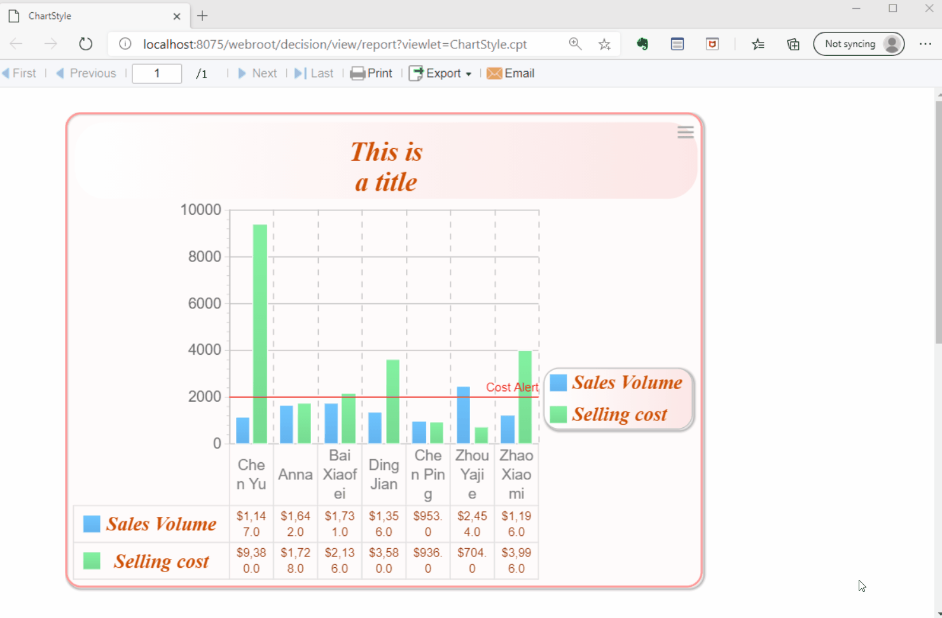Click the Email icon
Image resolution: width=942 pixels, height=618 pixels.
pyautogui.click(x=494, y=73)
